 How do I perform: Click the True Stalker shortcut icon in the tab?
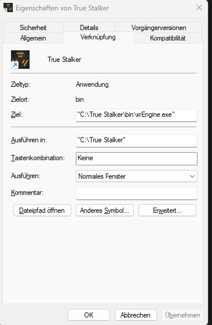pos(20,60)
